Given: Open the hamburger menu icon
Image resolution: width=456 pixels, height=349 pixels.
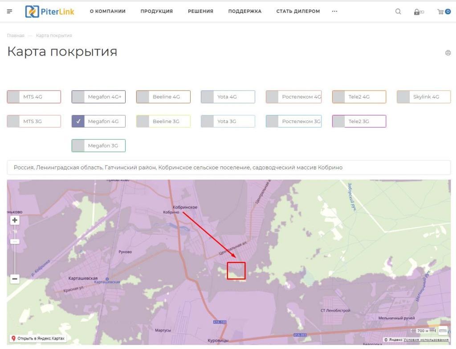Looking at the screenshot, I should pos(10,11).
